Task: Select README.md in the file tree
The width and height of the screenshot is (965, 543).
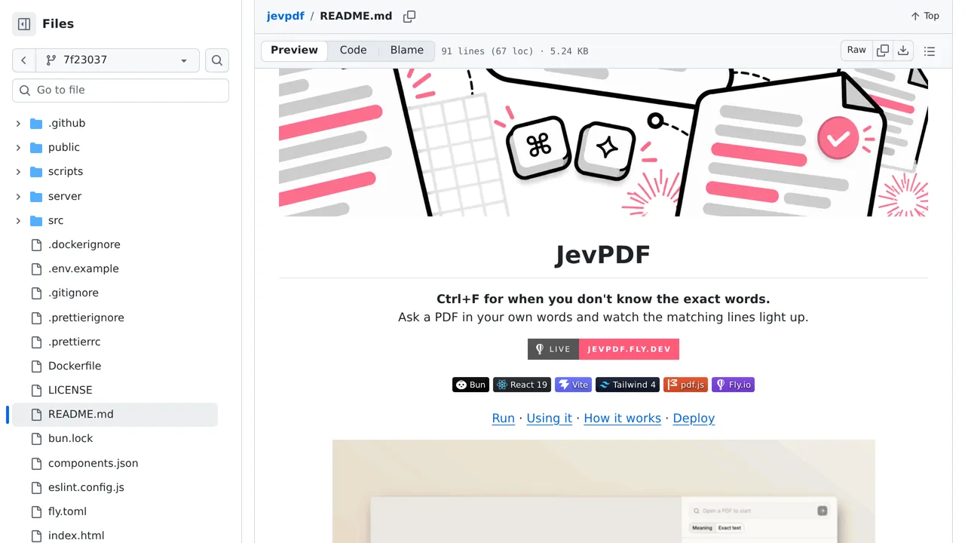Action: click(x=115, y=414)
